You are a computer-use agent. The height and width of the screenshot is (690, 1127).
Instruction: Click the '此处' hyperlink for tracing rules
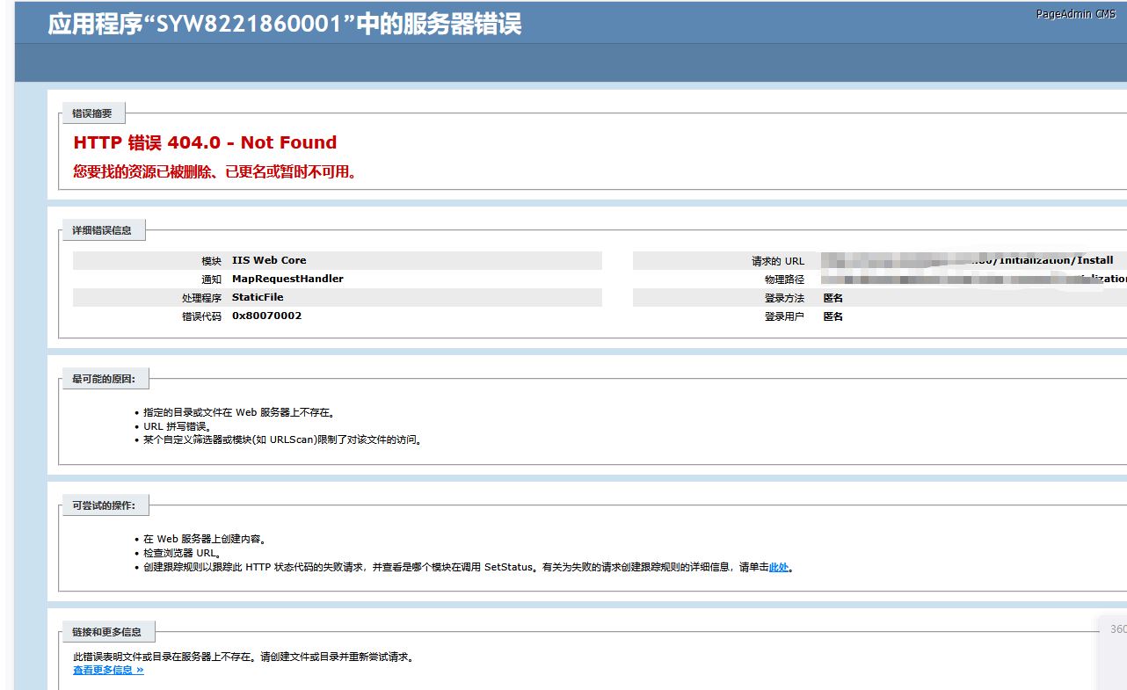click(x=778, y=568)
